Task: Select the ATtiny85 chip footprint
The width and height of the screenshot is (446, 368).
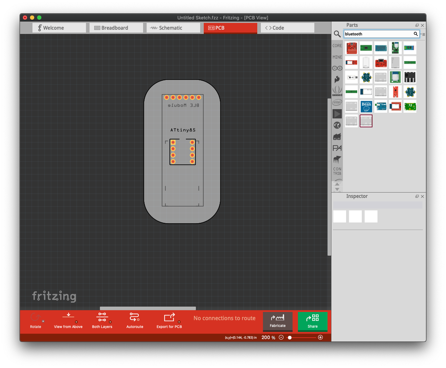Action: click(x=182, y=152)
